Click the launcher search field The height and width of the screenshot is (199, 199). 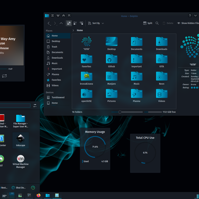tap(15, 105)
